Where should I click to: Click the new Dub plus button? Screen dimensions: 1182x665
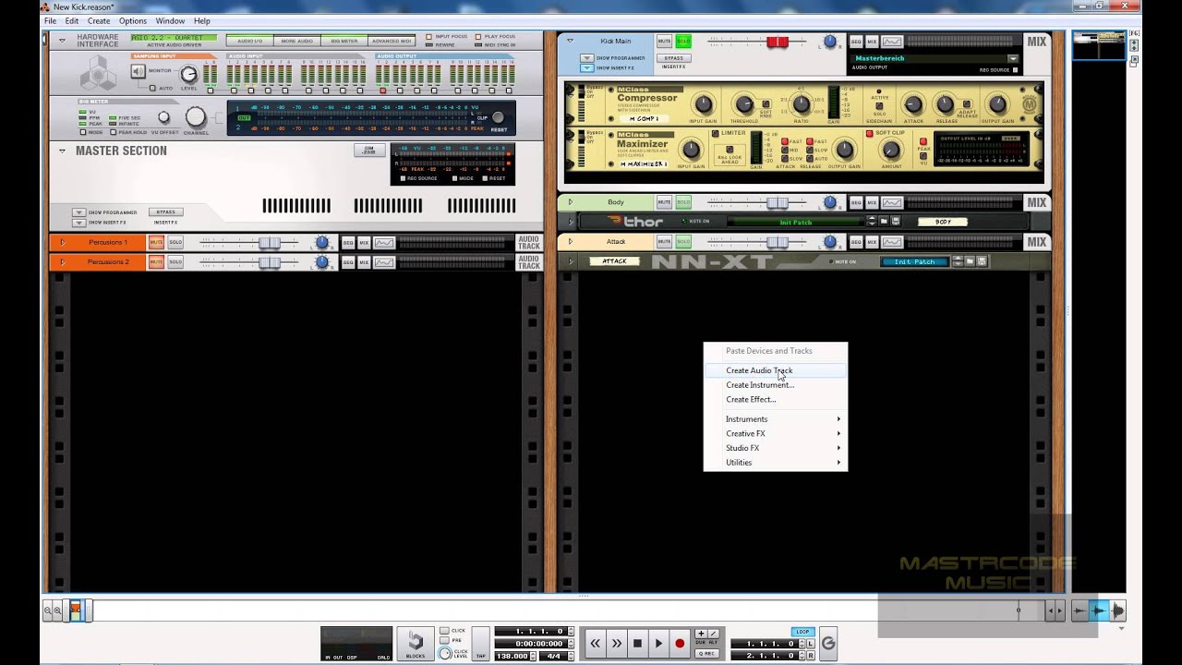tap(701, 634)
